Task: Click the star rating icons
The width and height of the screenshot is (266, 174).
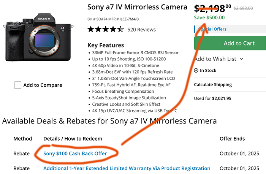Action: (106, 29)
